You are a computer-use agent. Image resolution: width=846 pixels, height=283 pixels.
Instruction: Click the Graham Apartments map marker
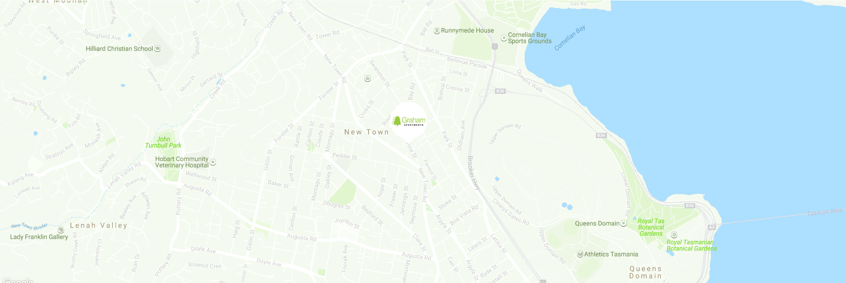pyautogui.click(x=409, y=121)
